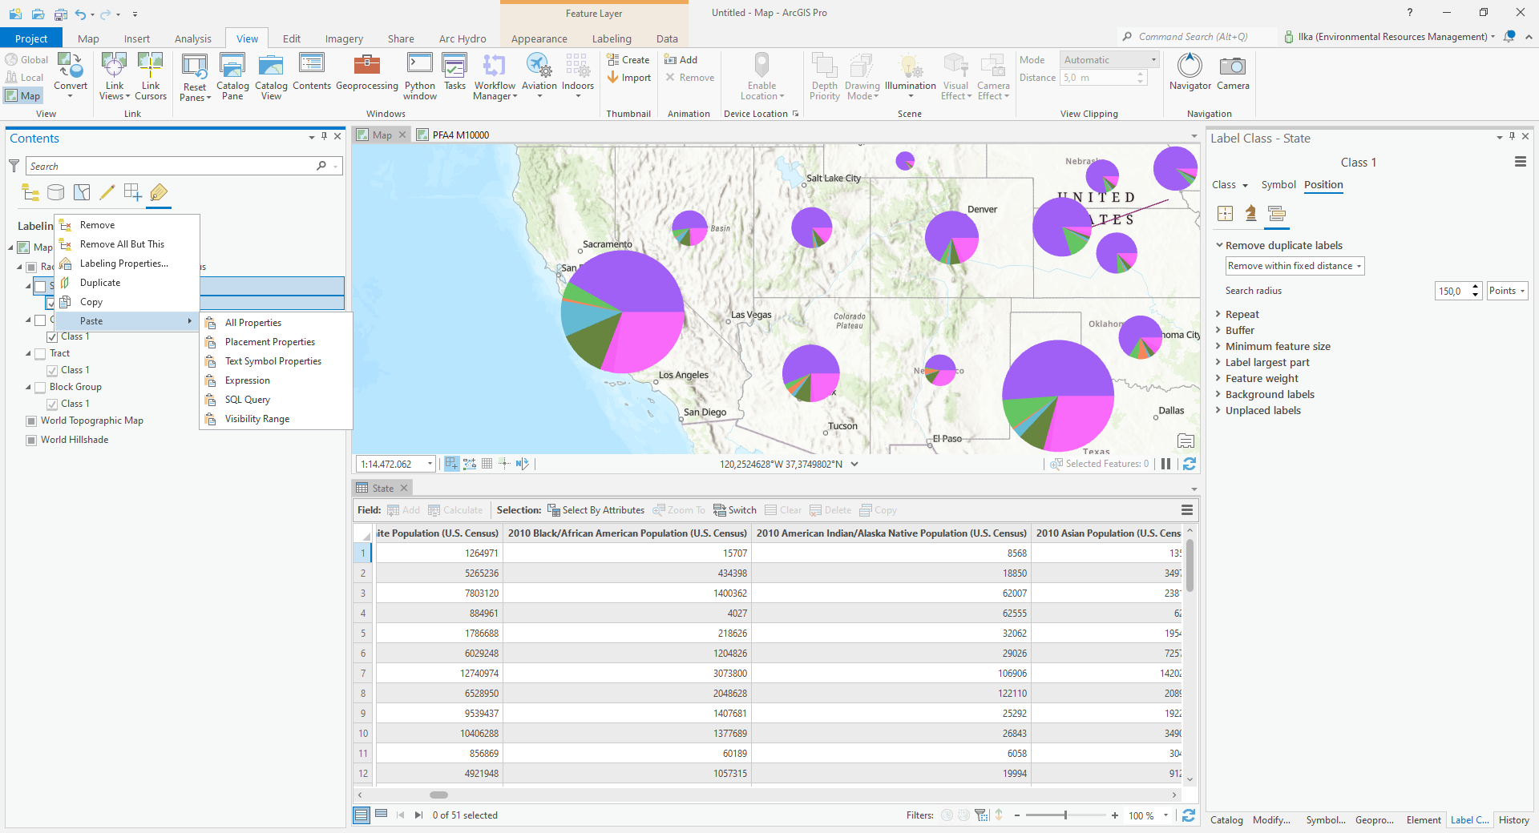This screenshot has width=1539, height=833.
Task: Select List By Labeling icon in Contents
Action: tap(159, 192)
